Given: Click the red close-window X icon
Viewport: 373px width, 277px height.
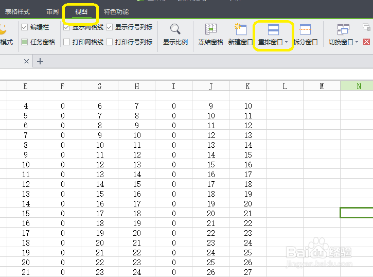Looking at the screenshot, I should (x=367, y=42).
